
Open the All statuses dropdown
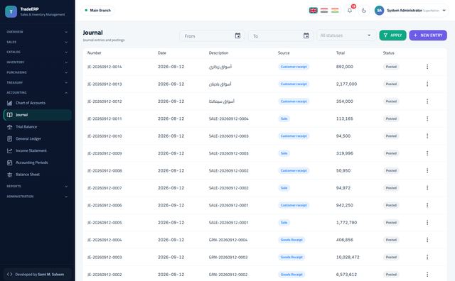point(346,35)
